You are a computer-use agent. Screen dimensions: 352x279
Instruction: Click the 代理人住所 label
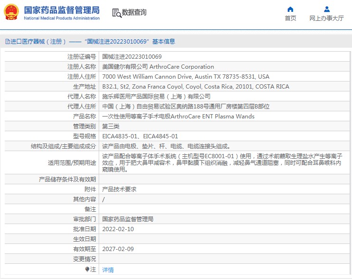coord(82,107)
